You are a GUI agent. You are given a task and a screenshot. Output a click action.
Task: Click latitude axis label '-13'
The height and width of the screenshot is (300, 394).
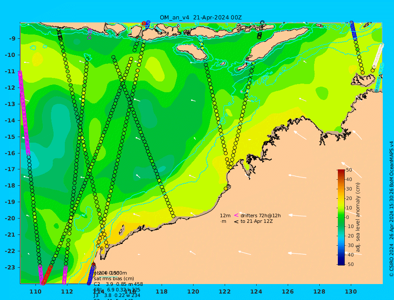click(10, 104)
